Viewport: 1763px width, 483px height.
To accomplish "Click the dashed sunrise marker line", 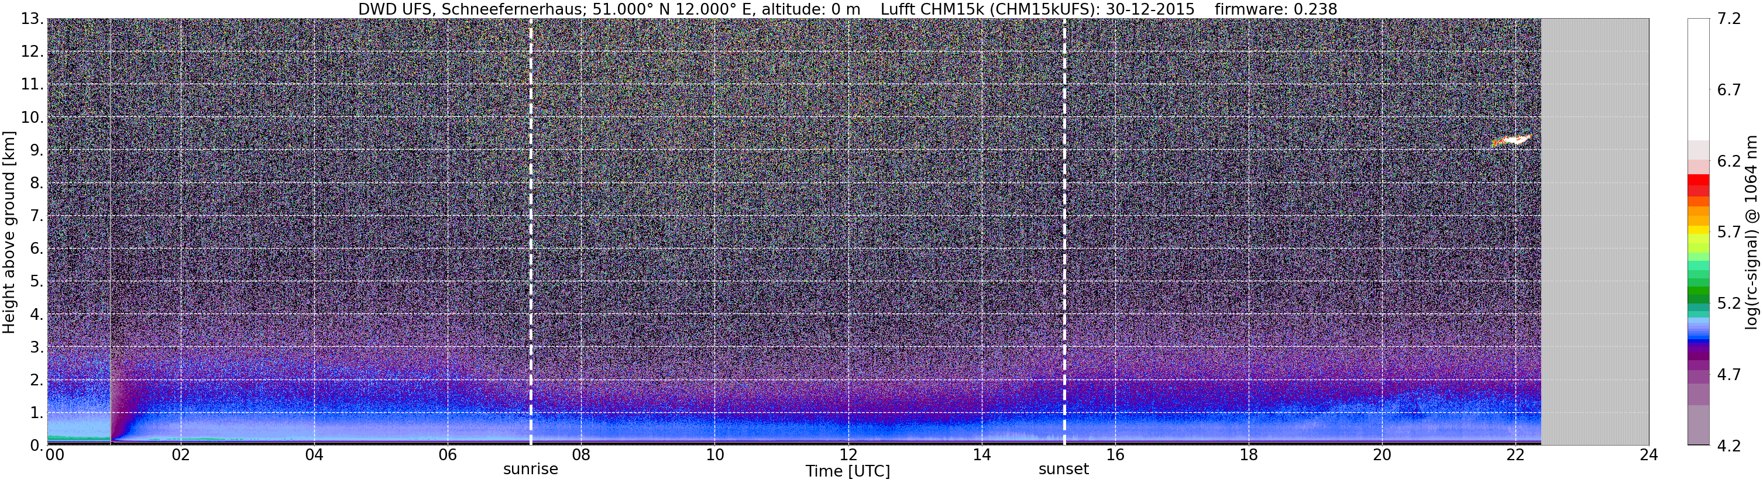I will point(530,232).
